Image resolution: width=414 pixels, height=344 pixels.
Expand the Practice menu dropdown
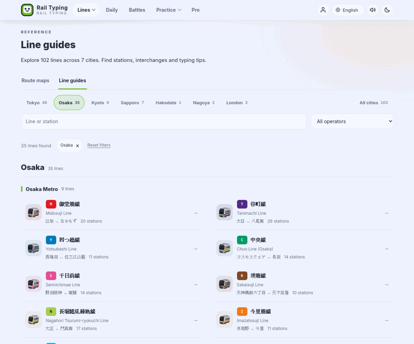tap(169, 10)
